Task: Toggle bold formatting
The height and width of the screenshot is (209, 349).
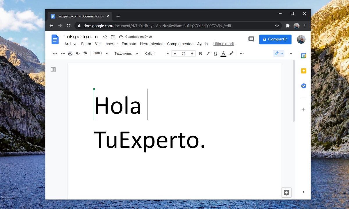Action: (200, 53)
